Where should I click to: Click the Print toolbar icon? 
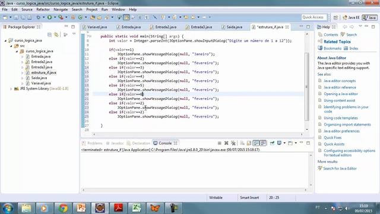pos(30,17)
